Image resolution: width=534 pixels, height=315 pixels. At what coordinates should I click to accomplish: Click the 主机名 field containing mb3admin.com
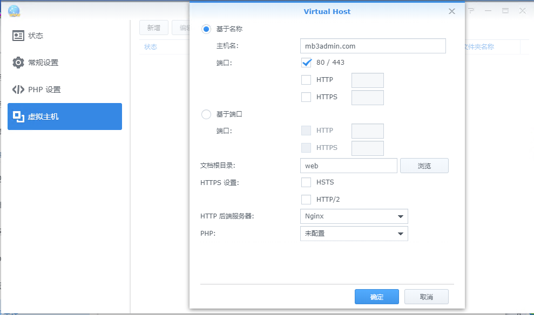point(373,46)
